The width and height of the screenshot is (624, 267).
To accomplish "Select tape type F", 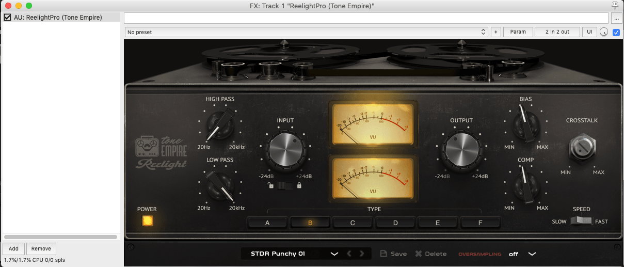I will point(481,223).
